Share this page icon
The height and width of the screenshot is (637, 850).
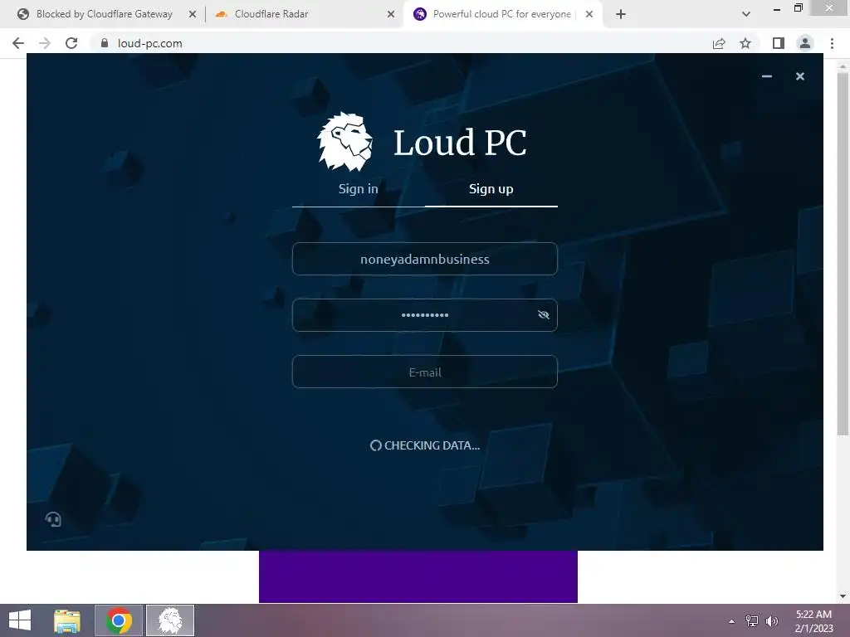click(719, 43)
